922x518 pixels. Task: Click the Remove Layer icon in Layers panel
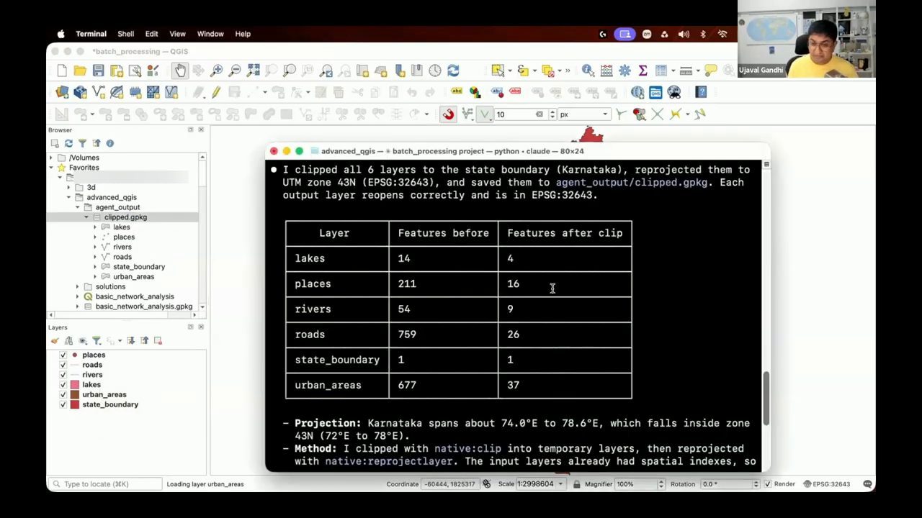tap(158, 340)
